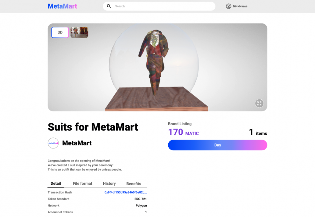
Task: Click the MetaMart brand avatar circle
Action: point(53,143)
